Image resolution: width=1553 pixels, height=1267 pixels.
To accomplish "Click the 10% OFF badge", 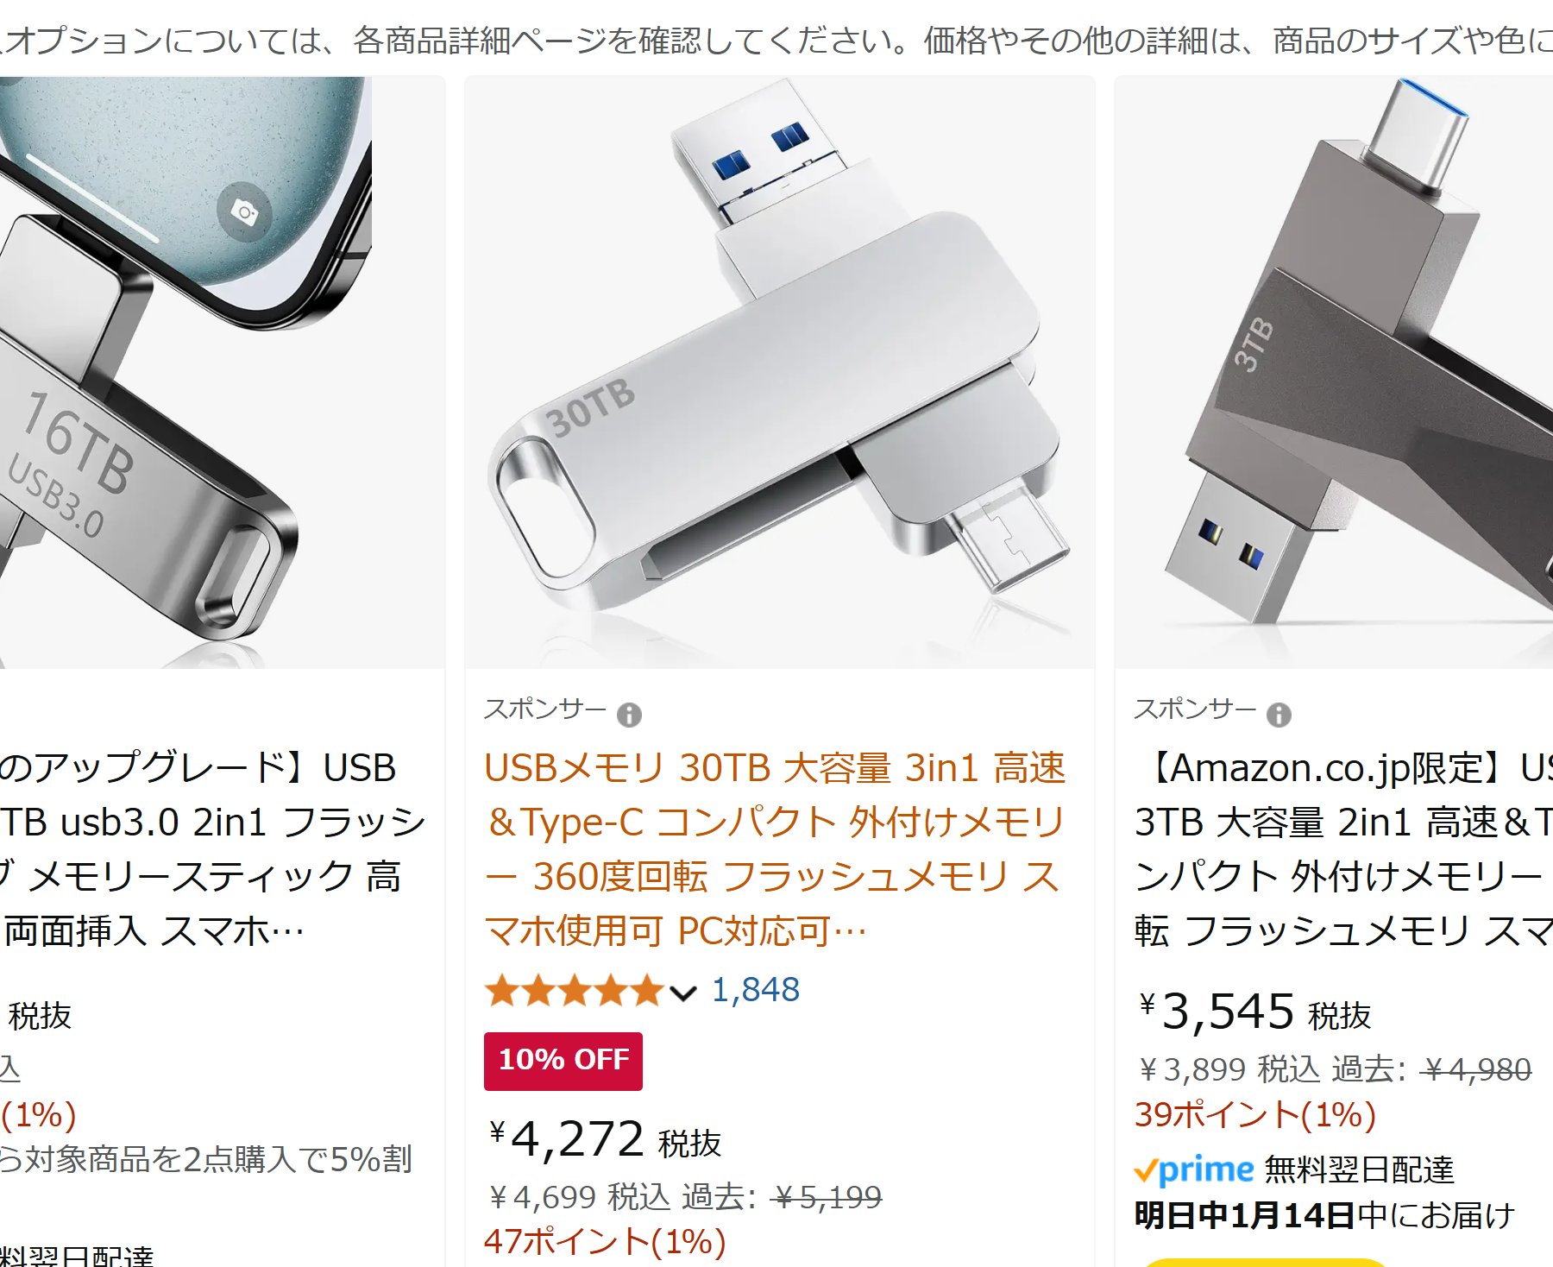I will pyautogui.click(x=563, y=1061).
